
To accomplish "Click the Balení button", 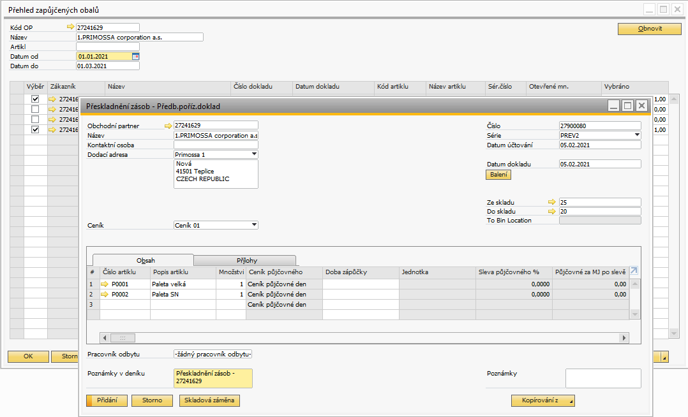I will coord(498,175).
